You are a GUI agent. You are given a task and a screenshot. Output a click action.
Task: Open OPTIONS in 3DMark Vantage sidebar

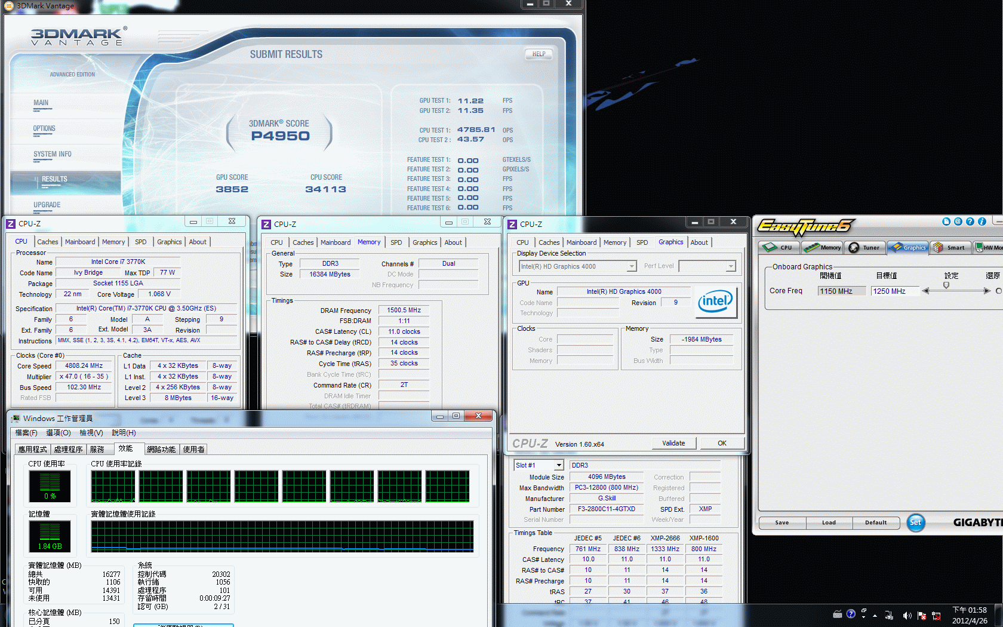tap(44, 128)
